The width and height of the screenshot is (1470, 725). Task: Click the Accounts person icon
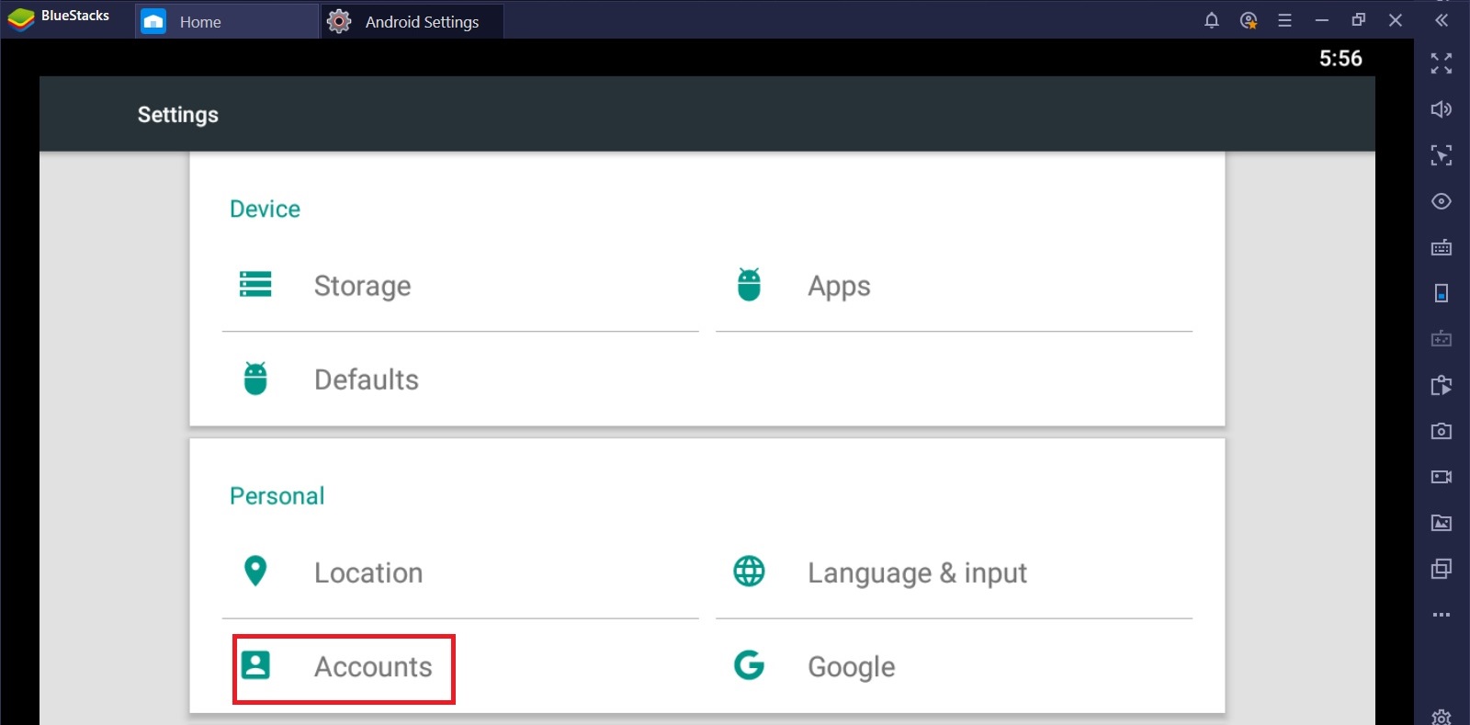pyautogui.click(x=255, y=665)
